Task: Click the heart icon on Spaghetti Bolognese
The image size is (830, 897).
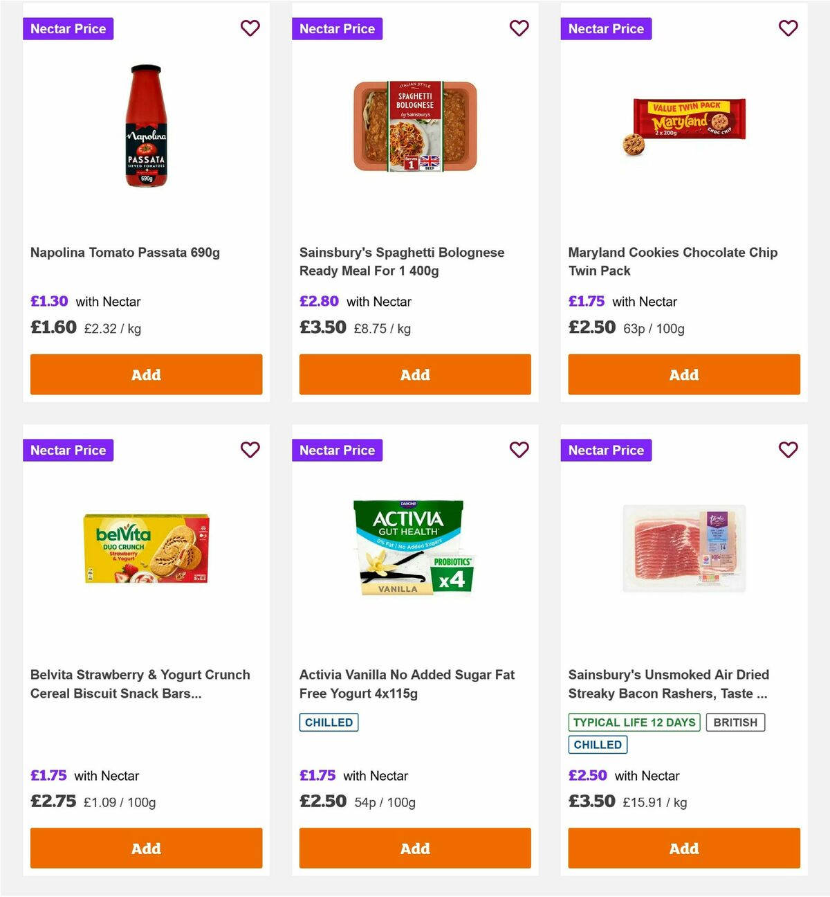Action: click(519, 28)
